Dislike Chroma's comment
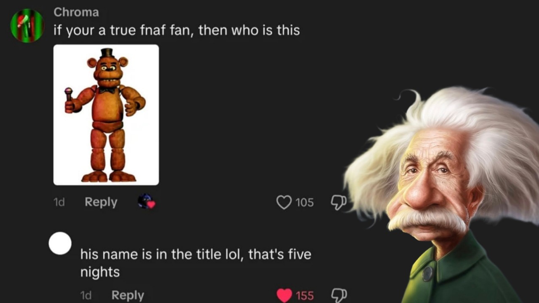The height and width of the screenshot is (303, 539). [x=339, y=202]
